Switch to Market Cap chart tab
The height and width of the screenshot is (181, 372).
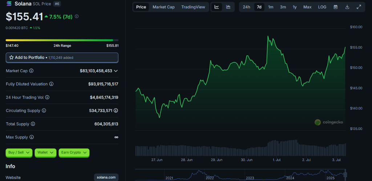164,7
